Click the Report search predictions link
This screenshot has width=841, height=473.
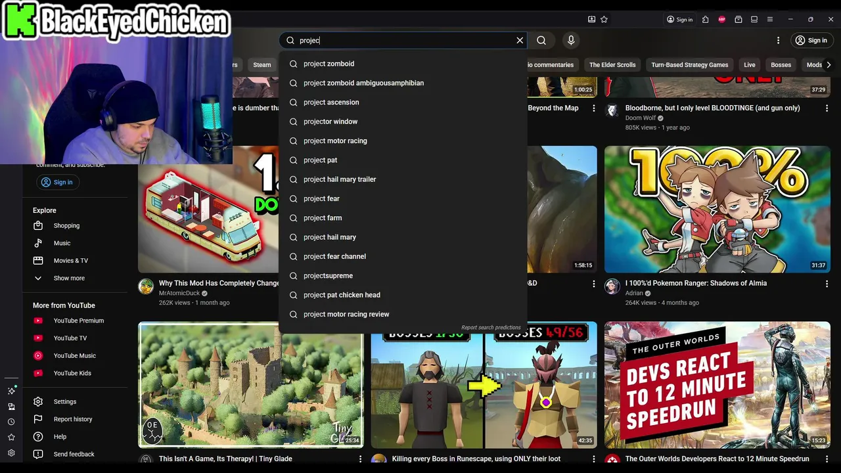[x=491, y=327]
